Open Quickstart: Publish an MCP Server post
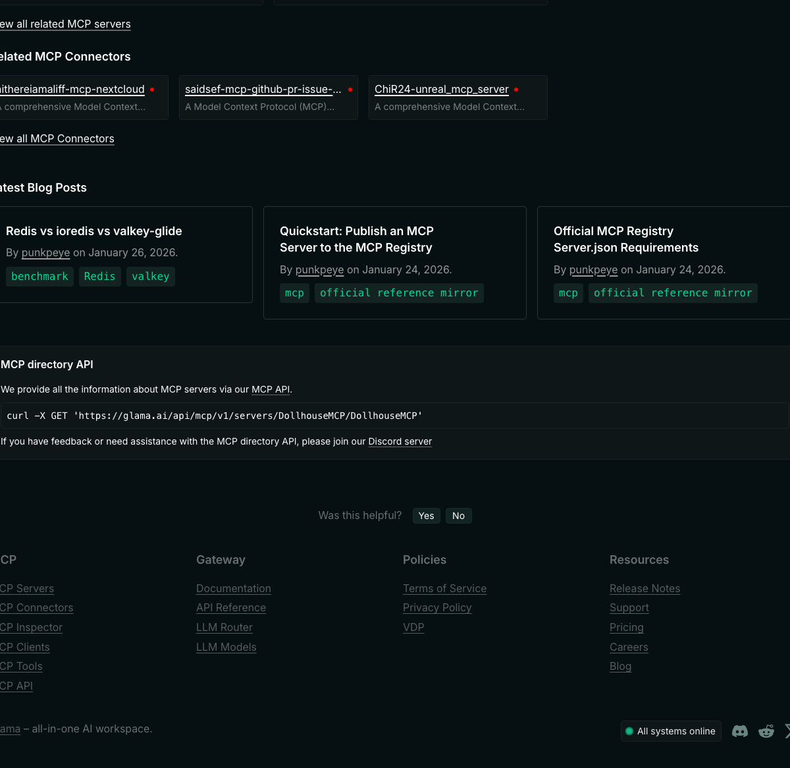Image resolution: width=790 pixels, height=768 pixels. [356, 239]
